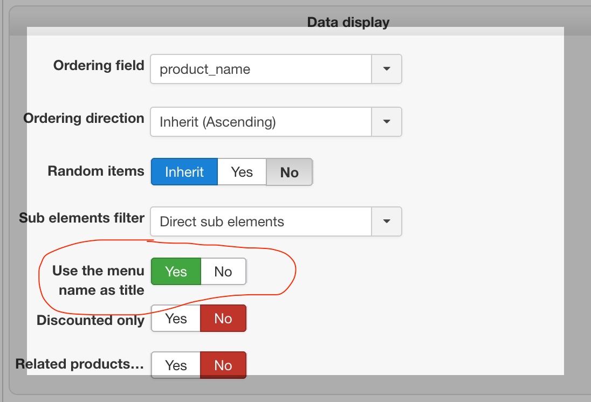
Task: Open the Ordering direction dropdown arrow
Action: pyautogui.click(x=387, y=122)
